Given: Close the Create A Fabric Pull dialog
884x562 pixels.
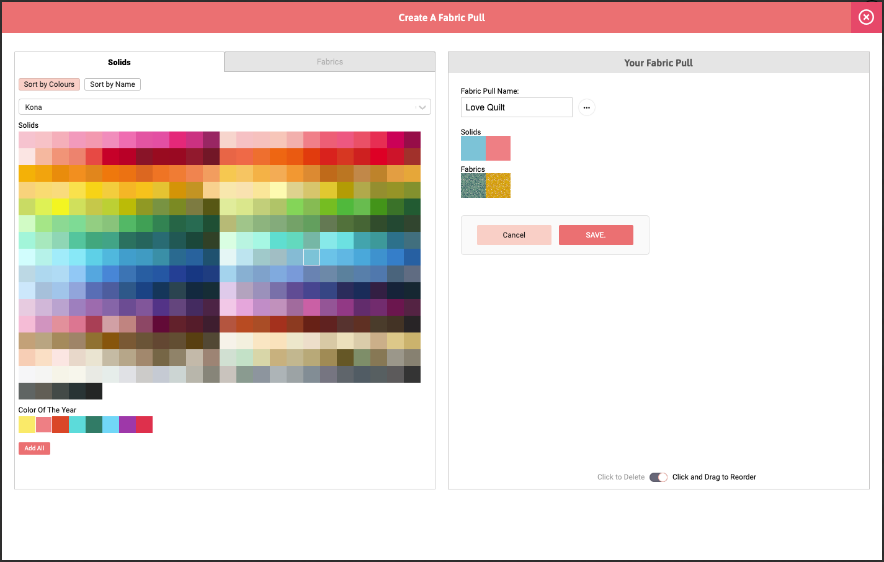Looking at the screenshot, I should [866, 17].
